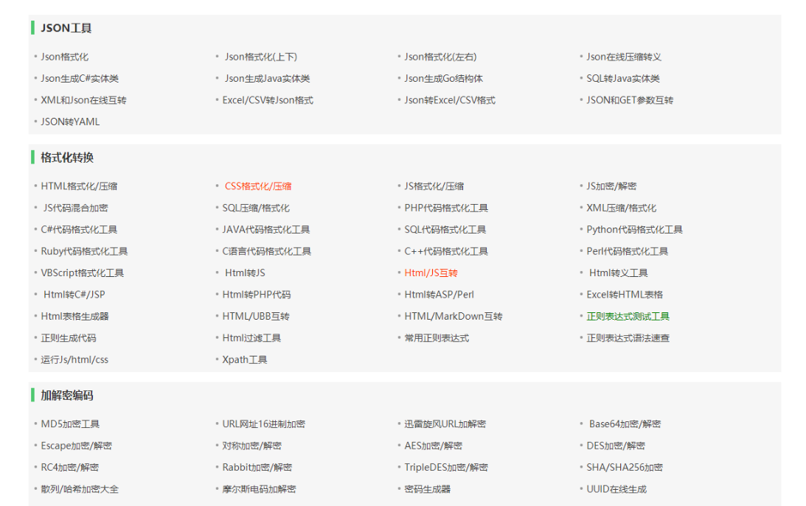
Task: Open Excel/CSV转Json格式
Action: coord(266,99)
